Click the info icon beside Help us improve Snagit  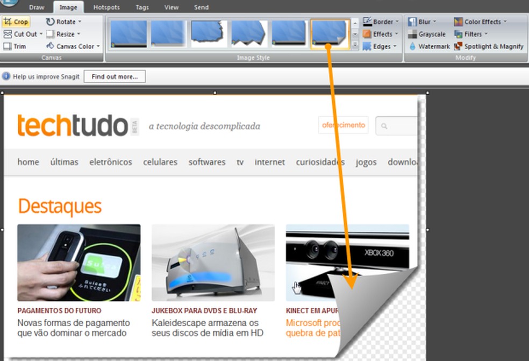pyautogui.click(x=6, y=76)
